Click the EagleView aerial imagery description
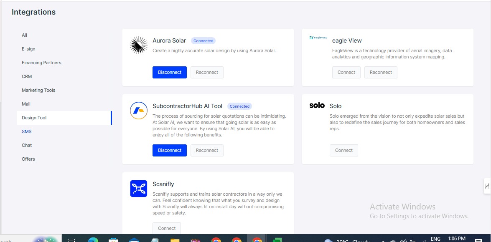 click(392, 54)
